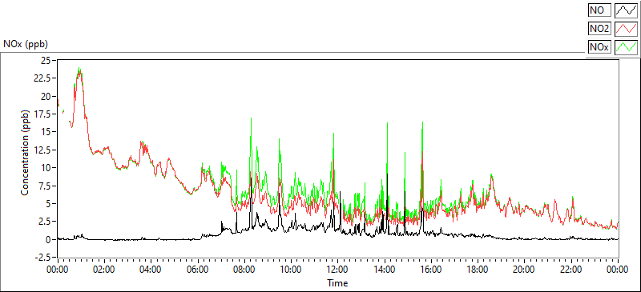This screenshot has height=292, width=641.
Task: Open the NO black line style swatch
Action: (x=627, y=10)
